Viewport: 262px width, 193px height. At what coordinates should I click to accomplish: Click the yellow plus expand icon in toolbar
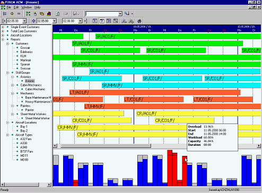tap(12, 14)
